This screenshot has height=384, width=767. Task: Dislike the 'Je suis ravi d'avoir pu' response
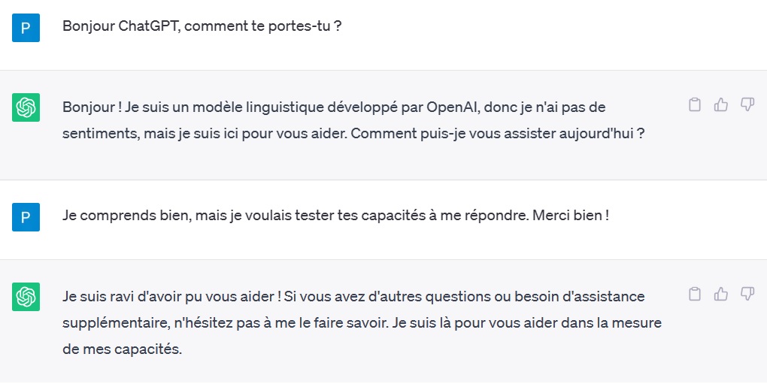(747, 294)
